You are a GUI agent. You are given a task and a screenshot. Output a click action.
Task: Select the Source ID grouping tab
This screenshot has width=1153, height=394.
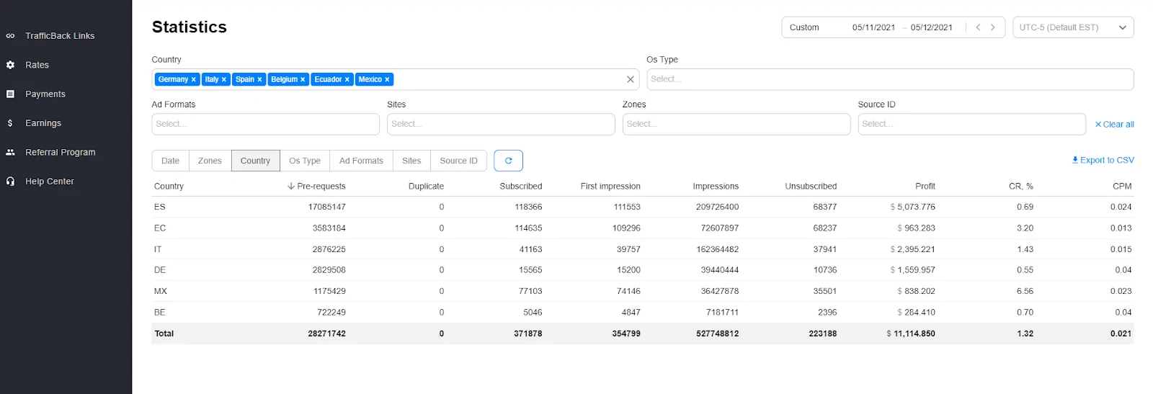(458, 161)
